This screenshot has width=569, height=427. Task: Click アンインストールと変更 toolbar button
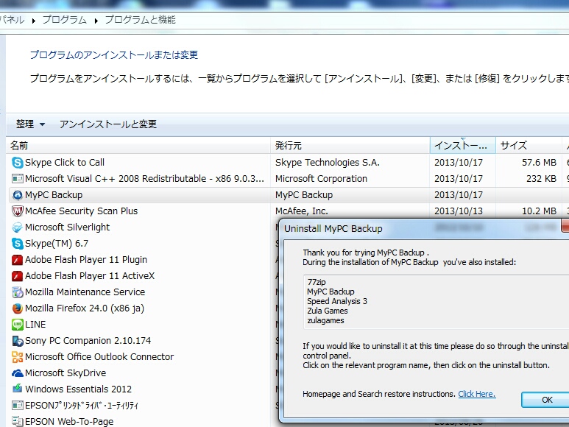(108, 124)
